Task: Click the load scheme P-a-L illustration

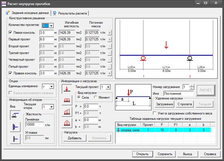Action: 133,97
